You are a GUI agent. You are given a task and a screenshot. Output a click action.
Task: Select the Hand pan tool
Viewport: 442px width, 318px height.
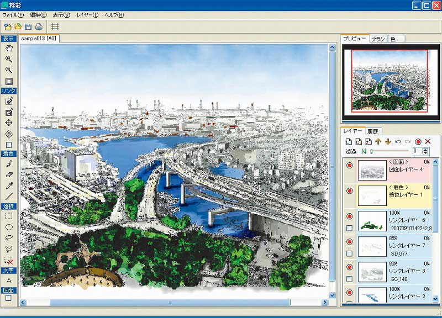(x=8, y=49)
